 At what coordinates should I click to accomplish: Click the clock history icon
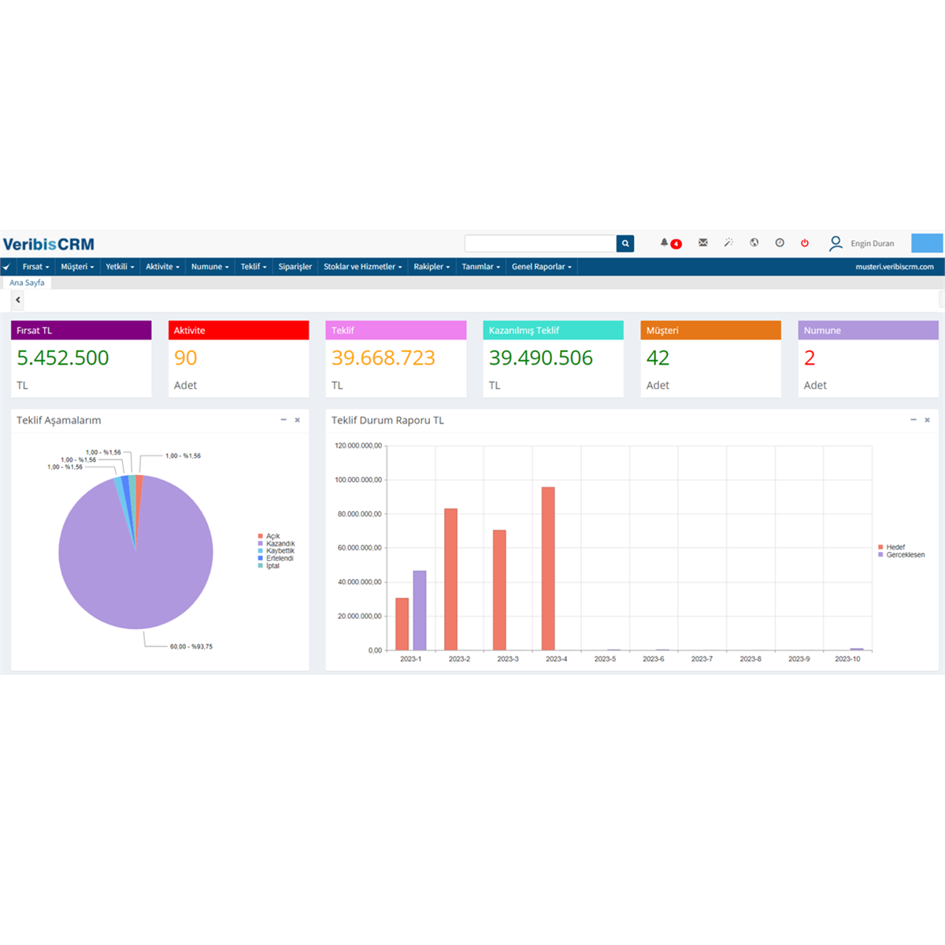pyautogui.click(x=780, y=243)
